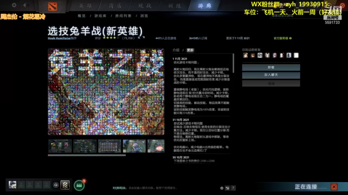Click the main game preview image
Viewport: 348px width, 195px height.
click(x=106, y=91)
